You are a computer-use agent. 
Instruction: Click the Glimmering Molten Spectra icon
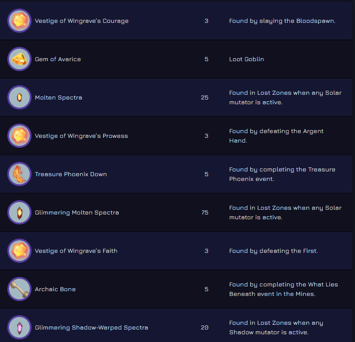(x=19, y=212)
